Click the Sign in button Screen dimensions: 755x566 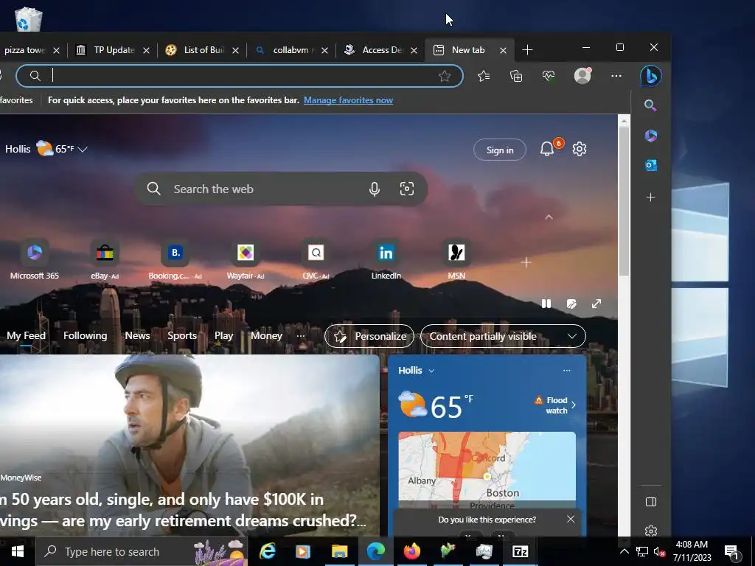pos(500,150)
